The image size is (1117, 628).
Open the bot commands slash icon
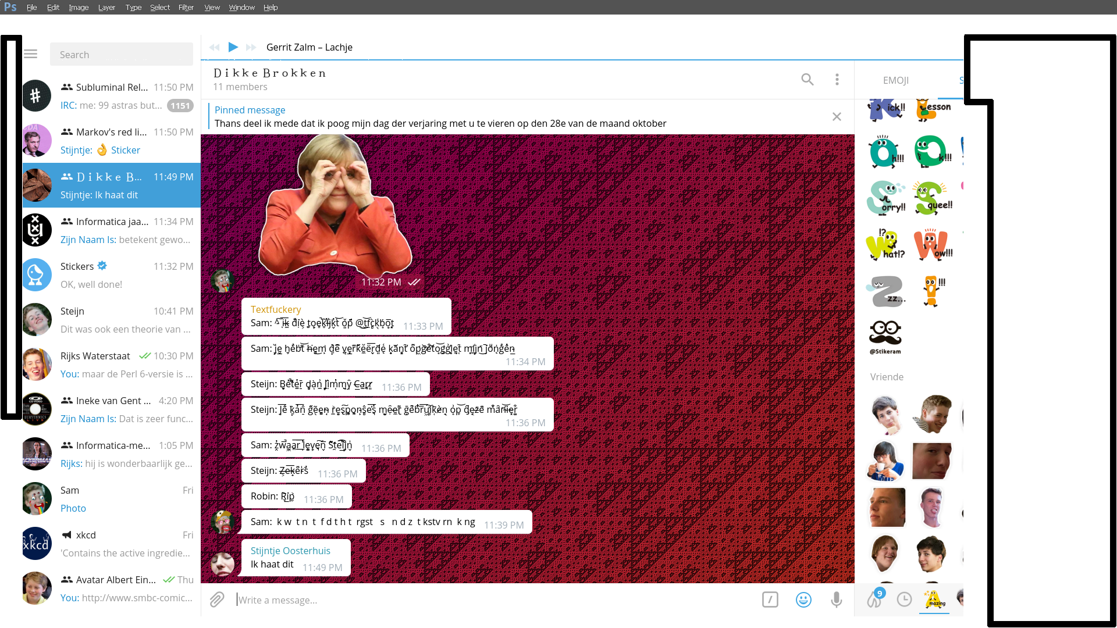[770, 600]
